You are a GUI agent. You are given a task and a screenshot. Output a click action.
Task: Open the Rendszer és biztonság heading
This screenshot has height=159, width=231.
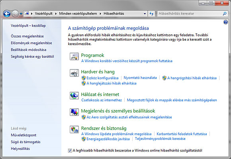(x=104, y=128)
